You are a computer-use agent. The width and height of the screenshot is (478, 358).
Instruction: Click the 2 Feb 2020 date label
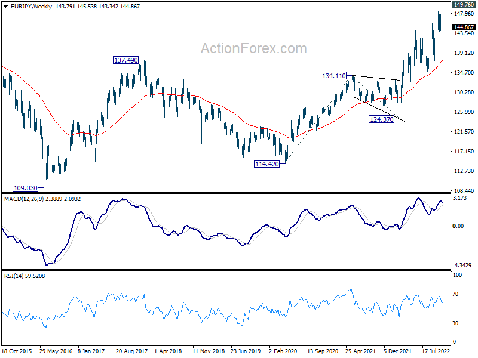283,351
